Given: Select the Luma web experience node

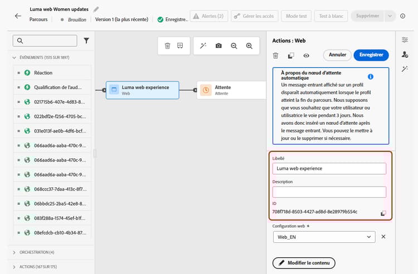Looking at the screenshot, I should 142,90.
